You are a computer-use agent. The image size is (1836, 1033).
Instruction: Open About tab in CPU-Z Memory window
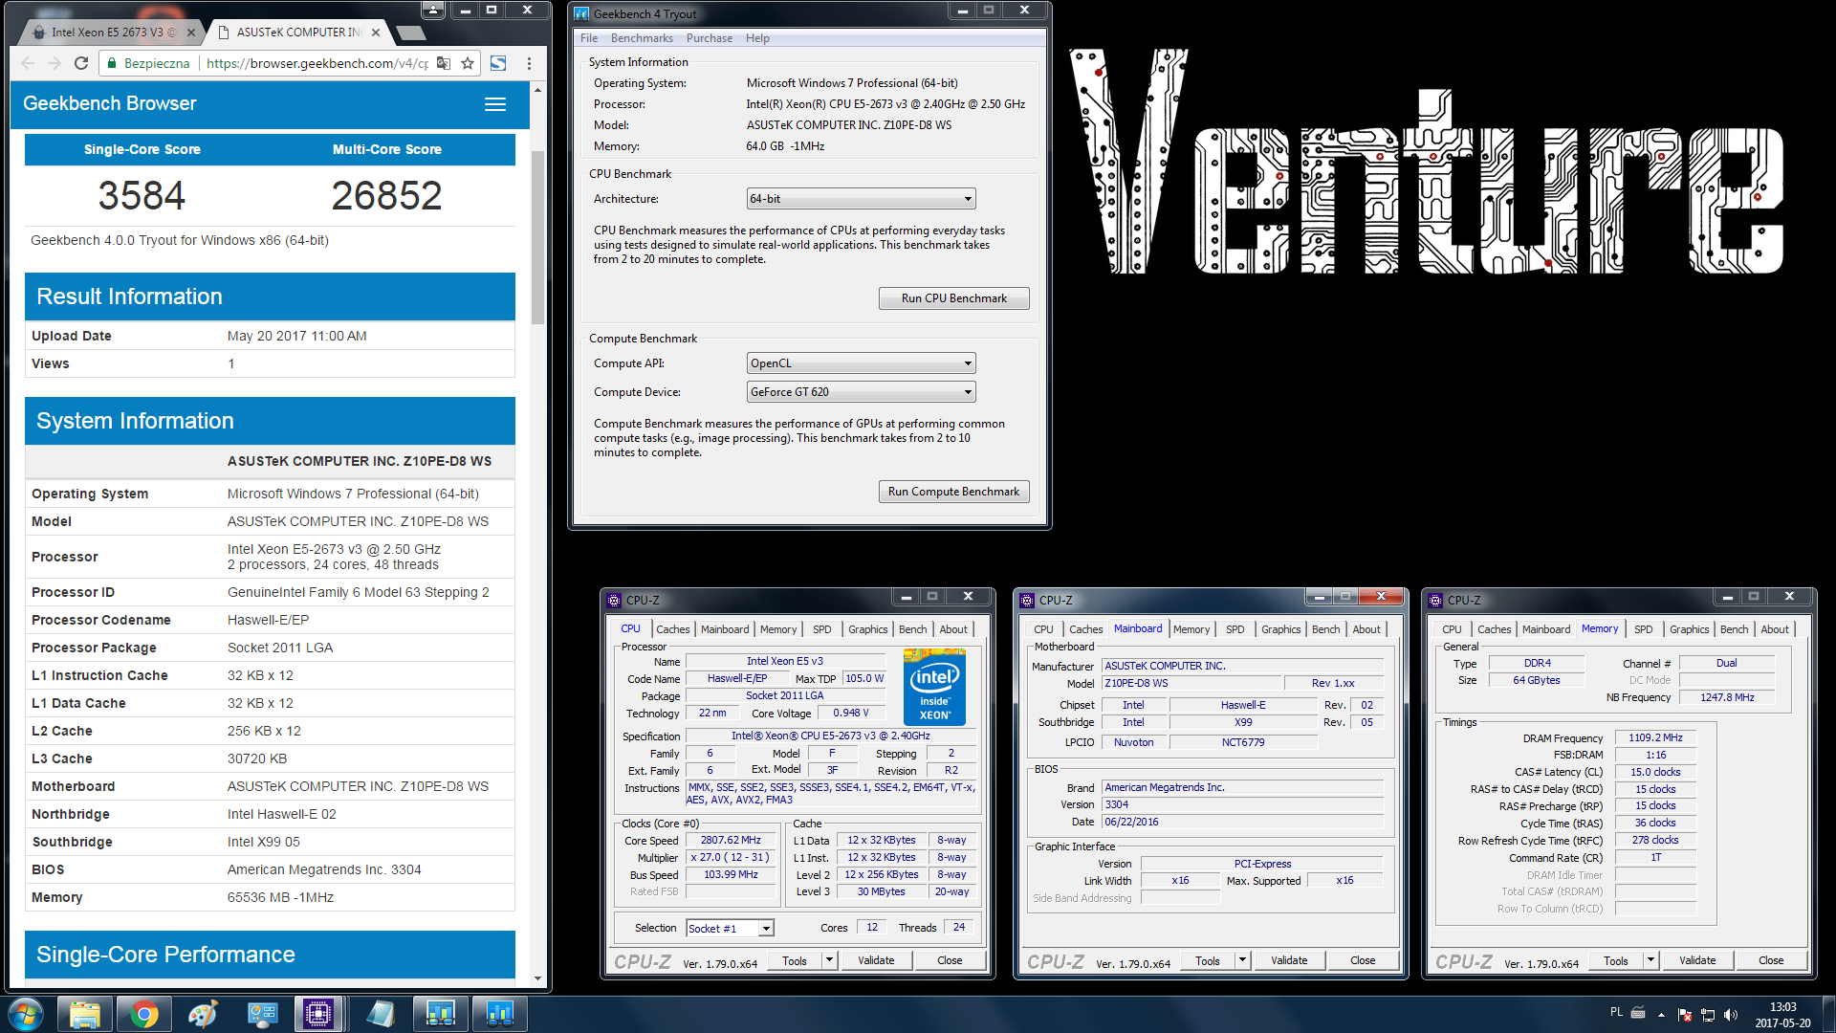click(x=1775, y=629)
